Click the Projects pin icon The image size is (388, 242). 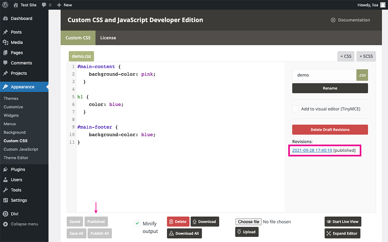(5, 73)
